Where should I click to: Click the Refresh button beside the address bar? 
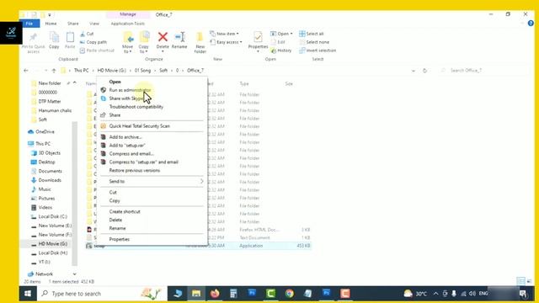click(424, 71)
